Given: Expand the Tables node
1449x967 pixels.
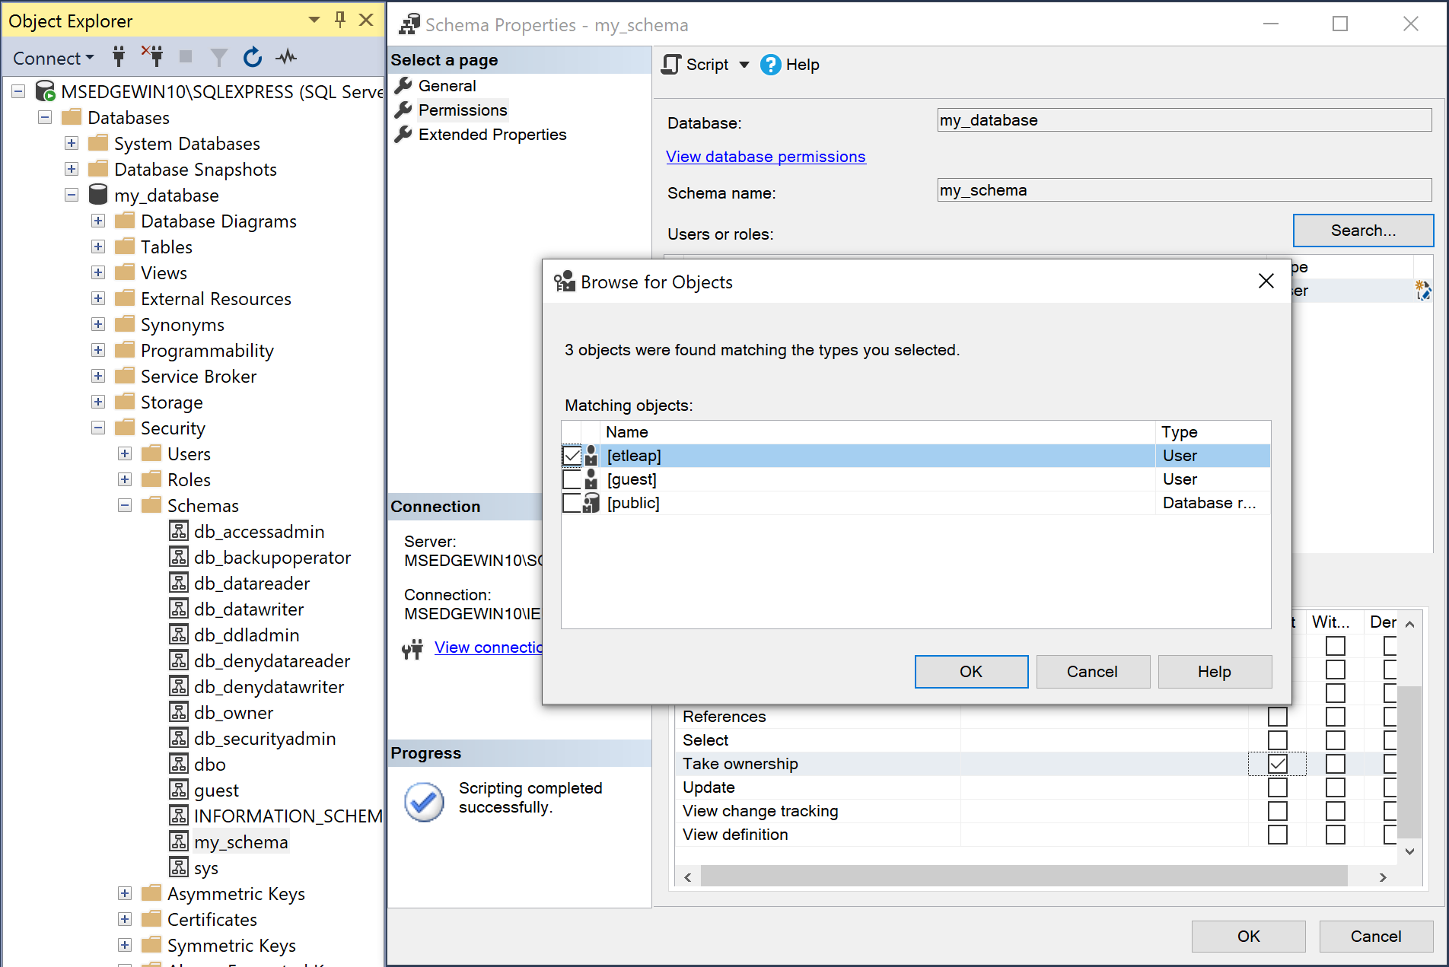Looking at the screenshot, I should [97, 246].
